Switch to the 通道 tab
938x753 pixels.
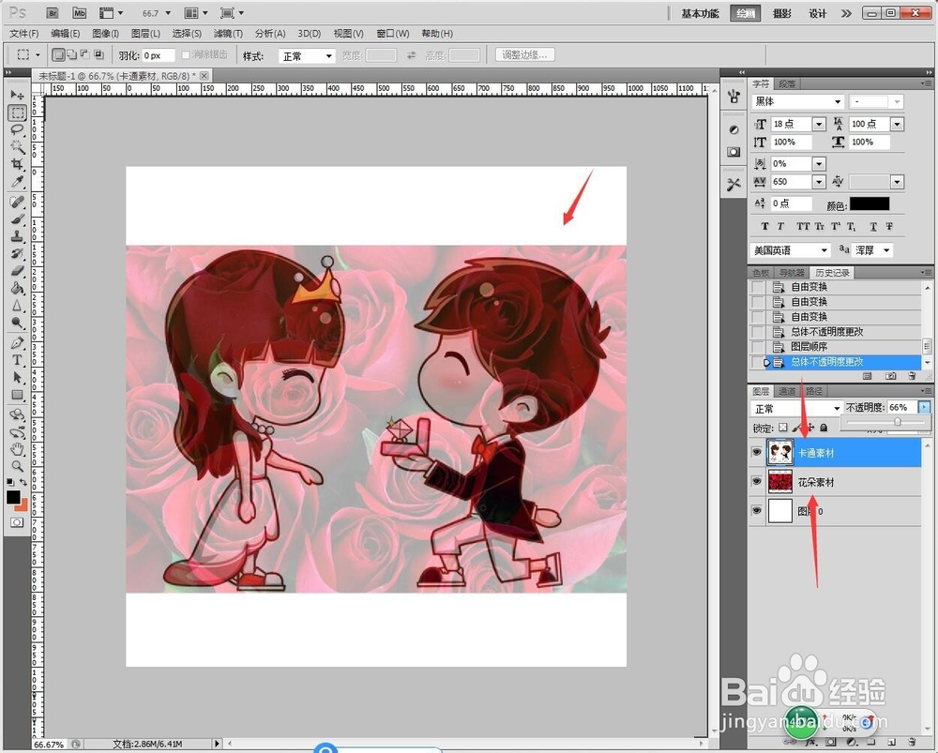pos(787,391)
